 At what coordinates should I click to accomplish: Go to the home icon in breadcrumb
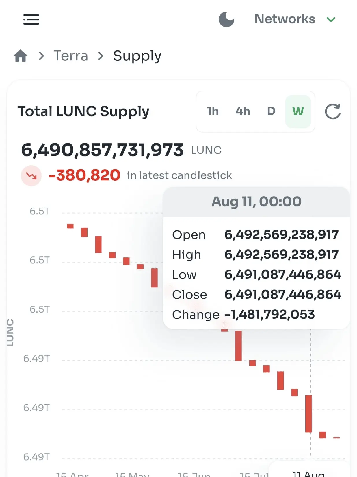coord(21,56)
